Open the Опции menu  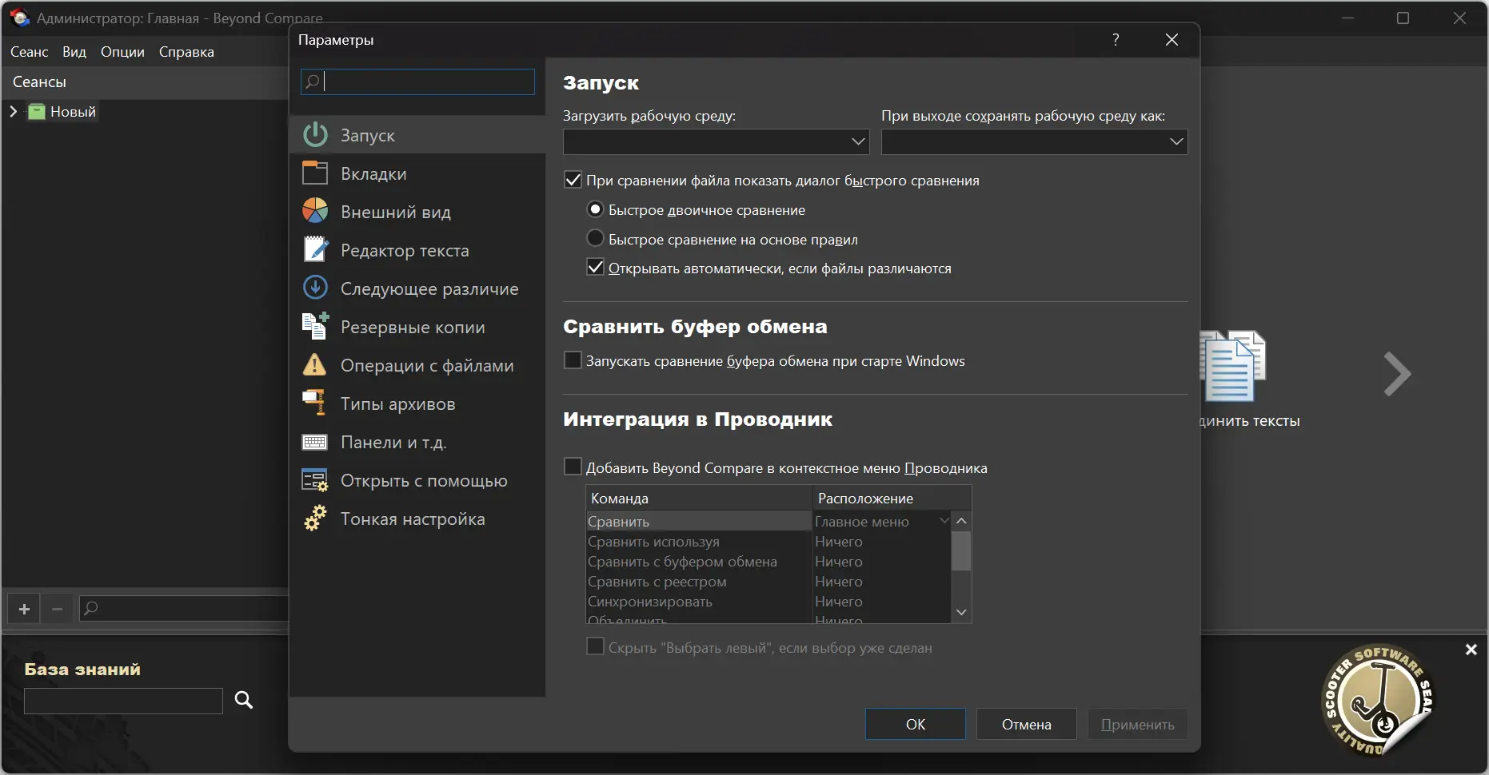(122, 52)
